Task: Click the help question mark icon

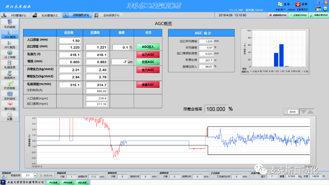Action: point(325,9)
